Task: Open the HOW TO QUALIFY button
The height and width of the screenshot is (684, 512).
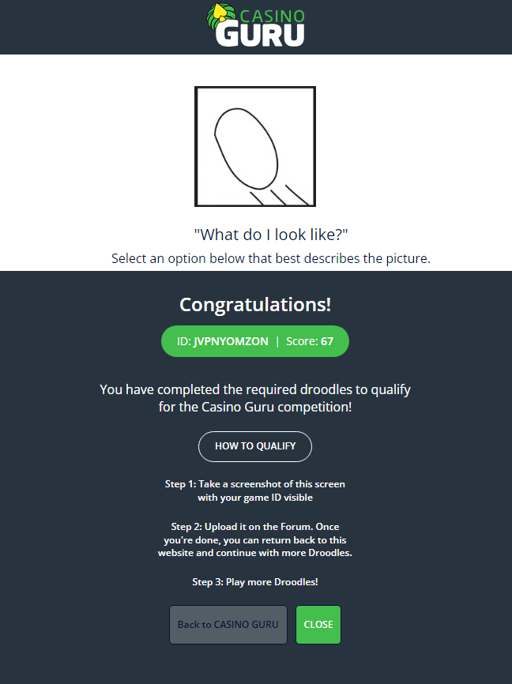Action: tap(255, 446)
